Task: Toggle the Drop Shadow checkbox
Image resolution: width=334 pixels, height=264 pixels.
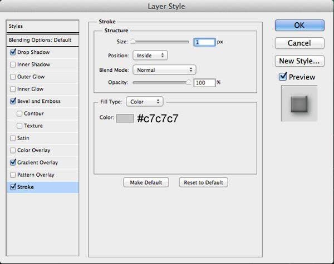Action: pyautogui.click(x=13, y=52)
